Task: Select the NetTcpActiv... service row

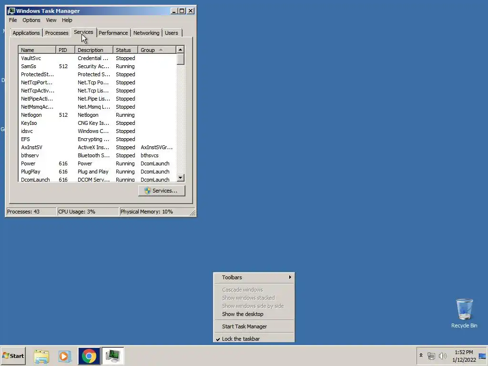Action: pos(97,91)
